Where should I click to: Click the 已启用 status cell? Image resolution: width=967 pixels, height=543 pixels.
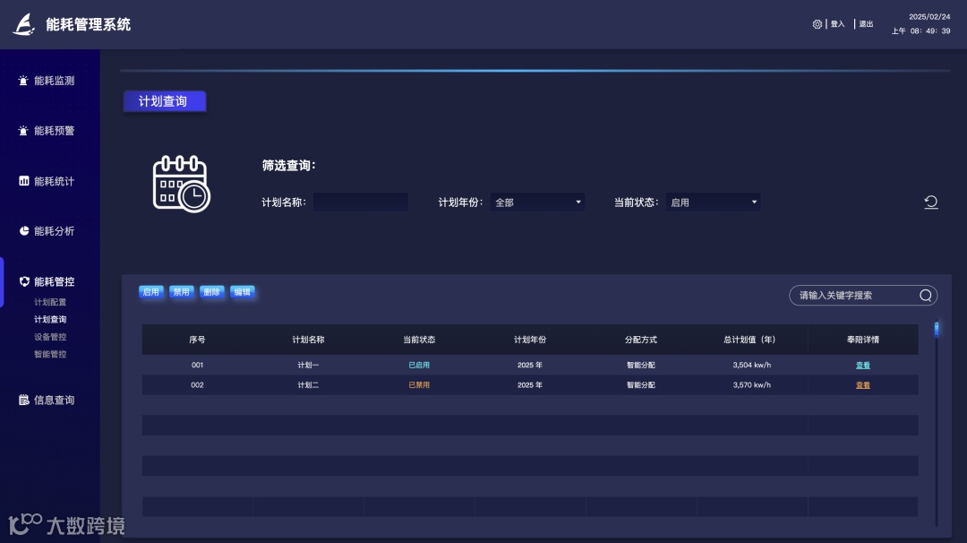[419, 366]
